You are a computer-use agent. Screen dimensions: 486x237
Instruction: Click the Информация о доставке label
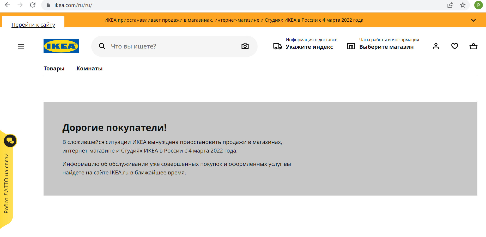(311, 40)
